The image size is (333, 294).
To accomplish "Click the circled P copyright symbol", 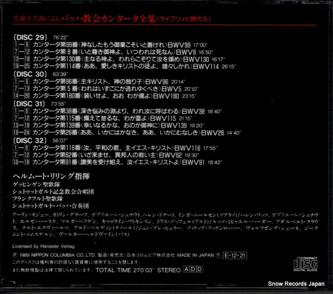I will click(15, 255).
